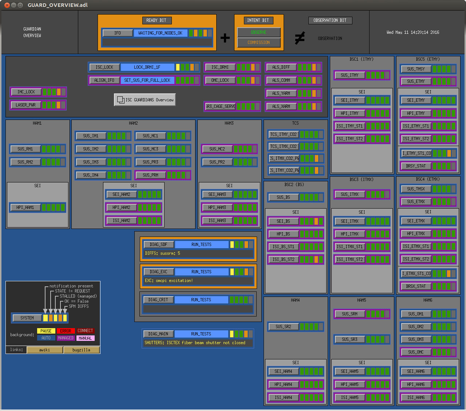Open the ALS_YARM node button
466x411 pixels.
tap(281, 93)
